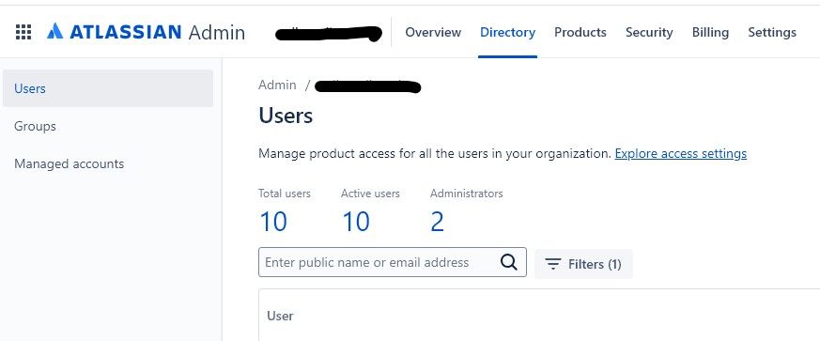The width and height of the screenshot is (820, 341).
Task: Open the Filters (1) button
Action: (x=583, y=264)
